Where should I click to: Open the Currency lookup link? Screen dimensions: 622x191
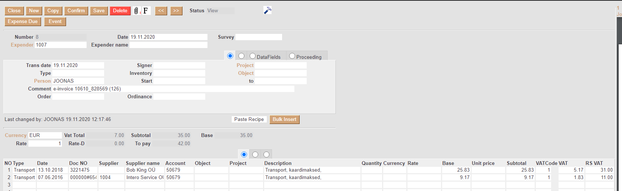pyautogui.click(x=16, y=135)
